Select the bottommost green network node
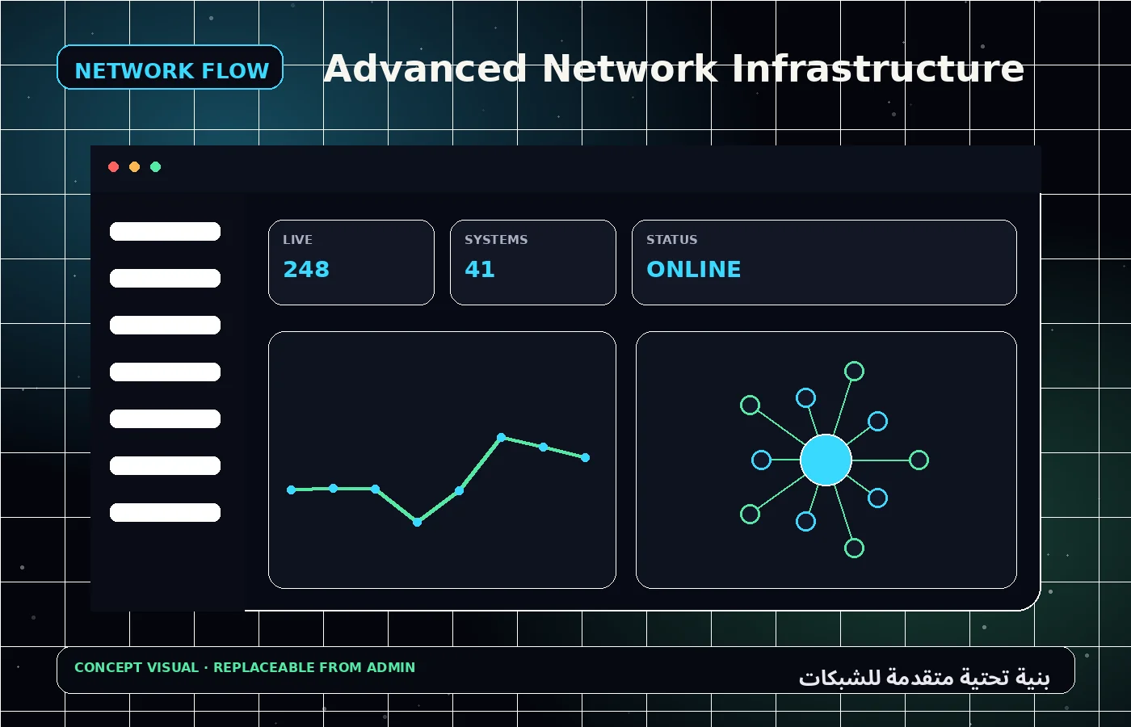 point(855,548)
